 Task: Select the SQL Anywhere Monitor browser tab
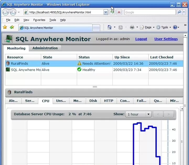click(56, 28)
